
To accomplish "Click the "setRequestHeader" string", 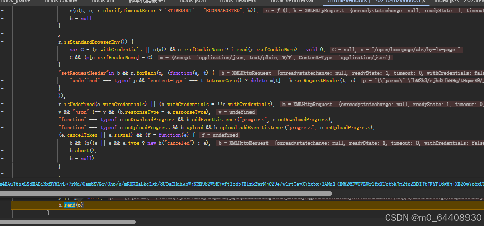I will click(84, 73).
